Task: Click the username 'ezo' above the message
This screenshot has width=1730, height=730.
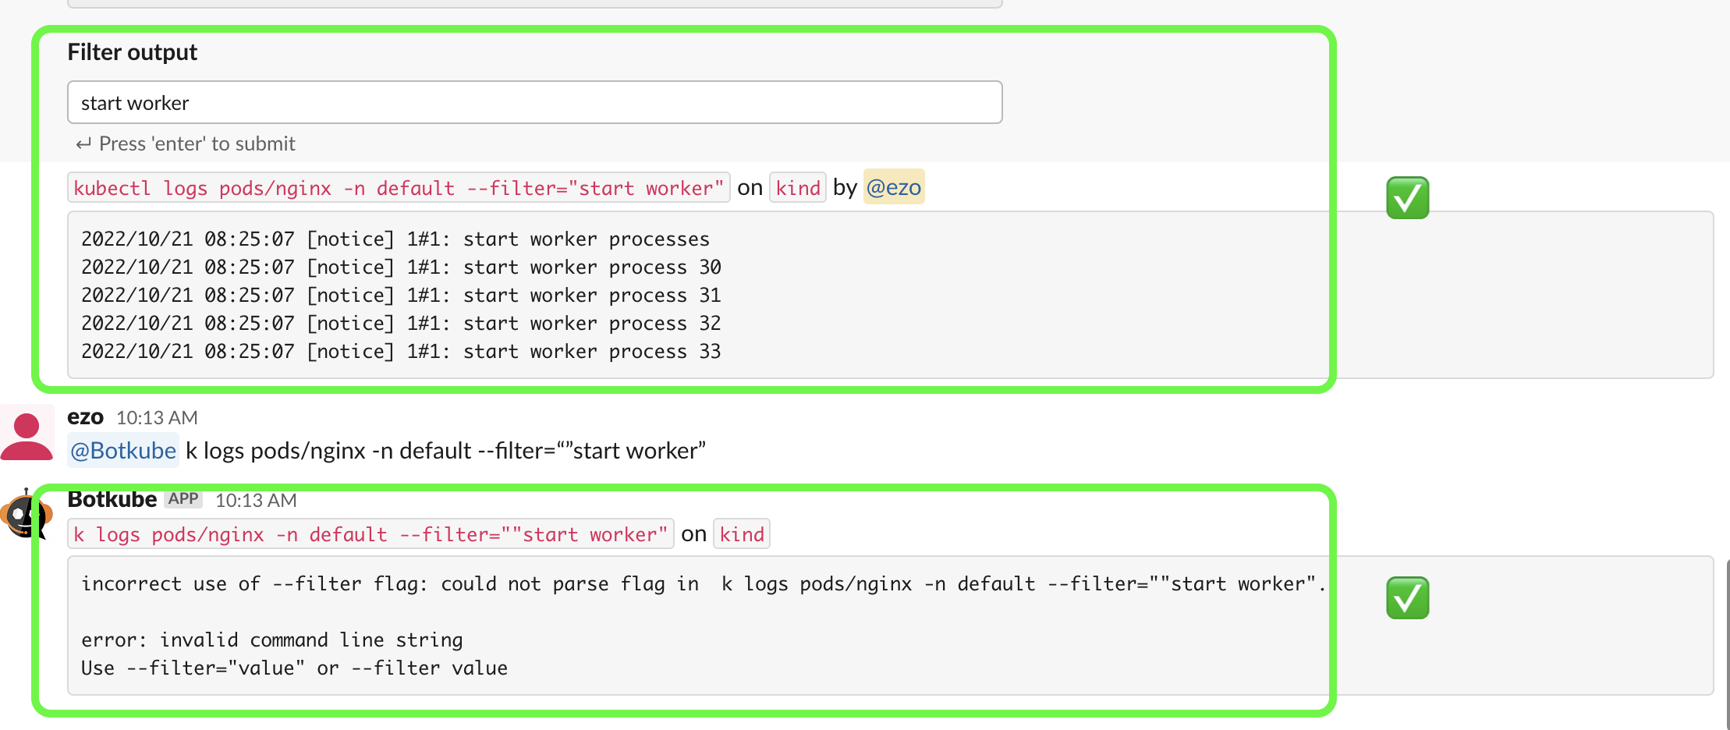Action: click(84, 417)
